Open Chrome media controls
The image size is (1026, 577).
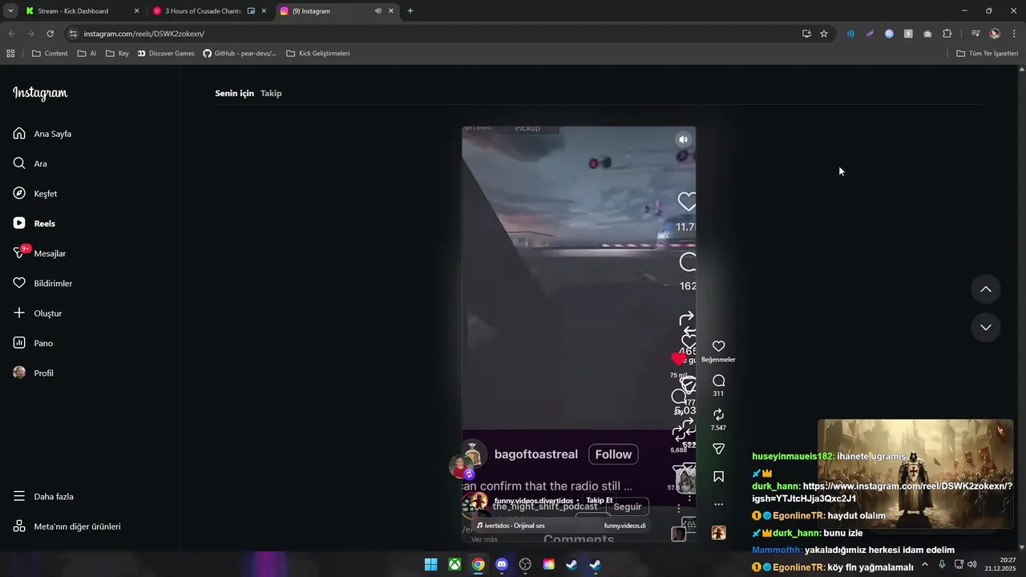[976, 34]
